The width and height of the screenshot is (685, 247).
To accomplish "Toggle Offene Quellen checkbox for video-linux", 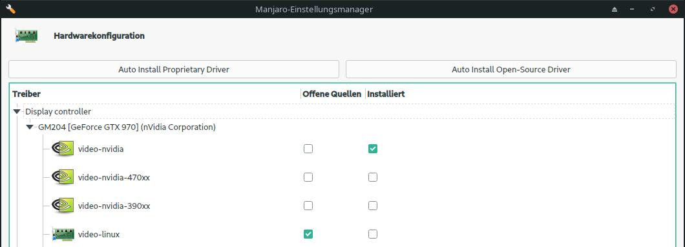I will (x=308, y=234).
